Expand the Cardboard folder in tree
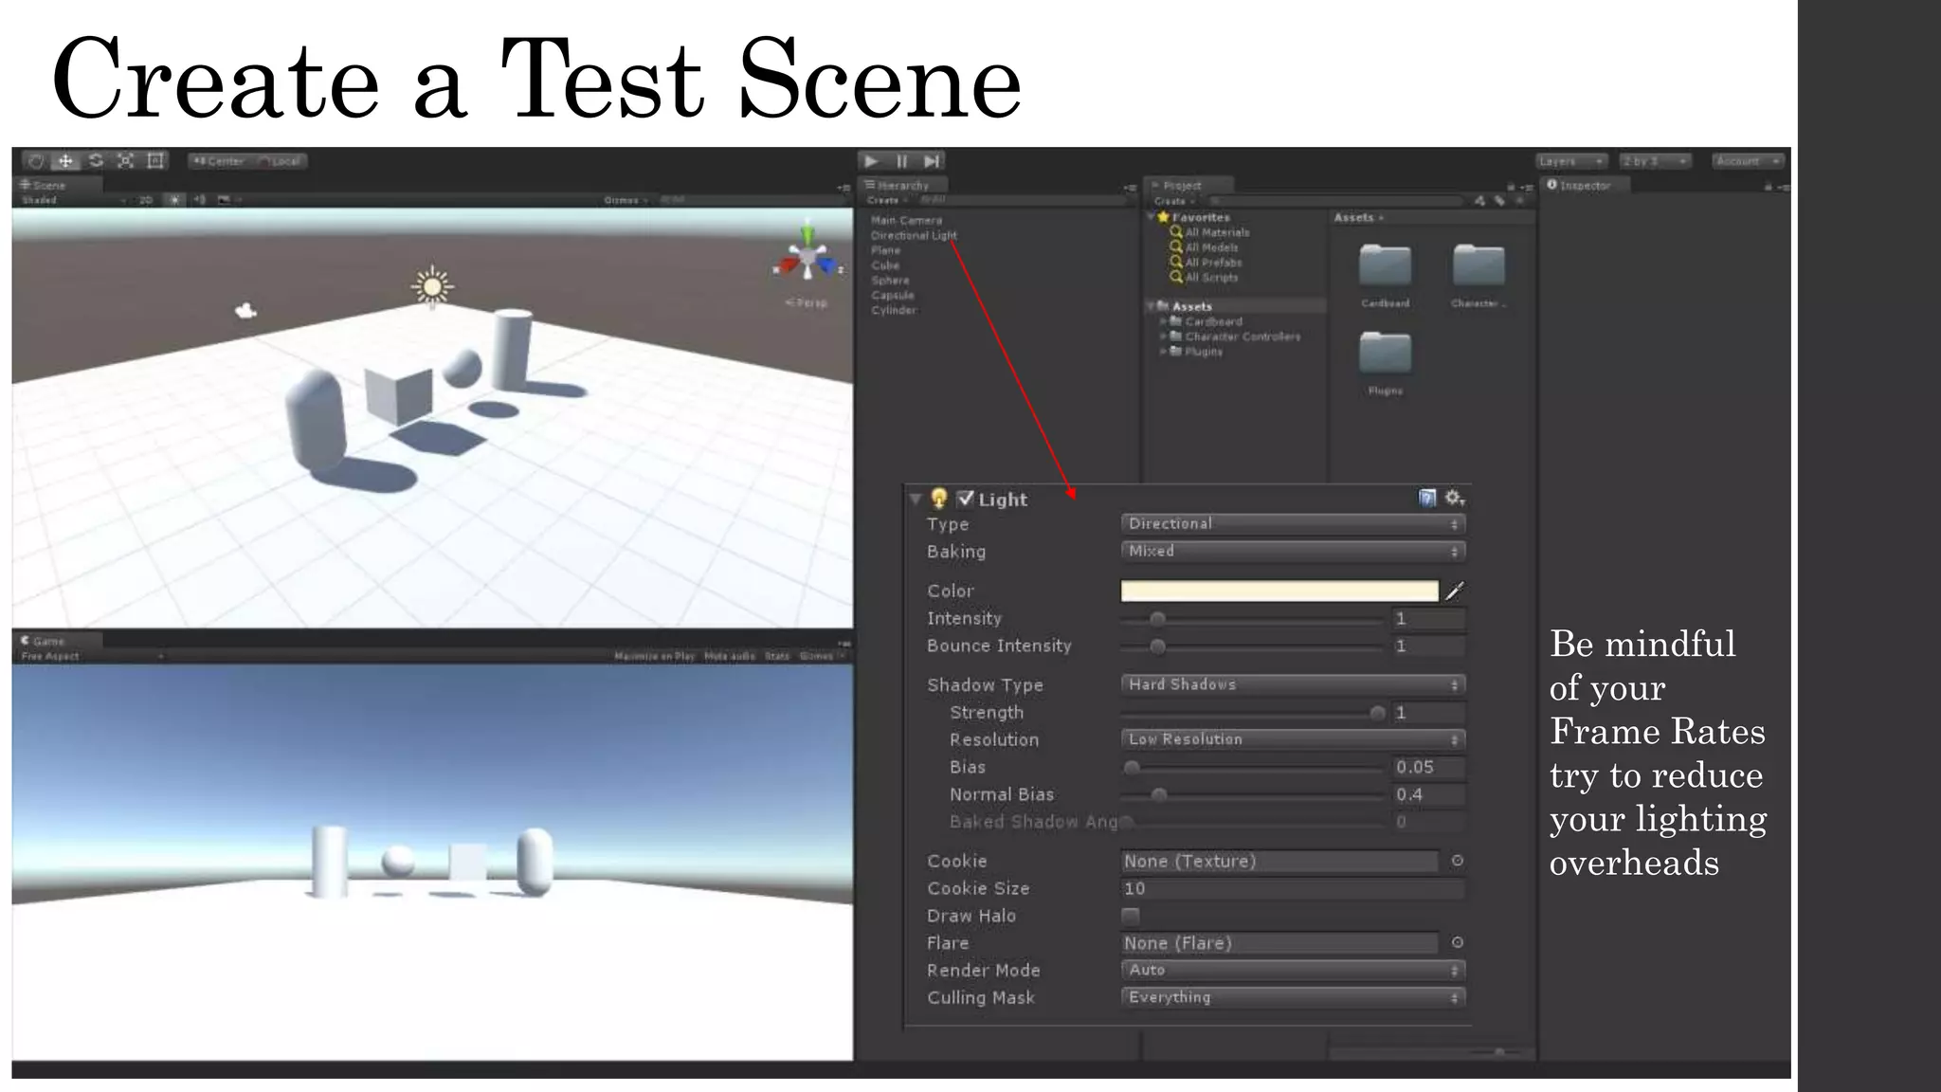 tap(1163, 321)
